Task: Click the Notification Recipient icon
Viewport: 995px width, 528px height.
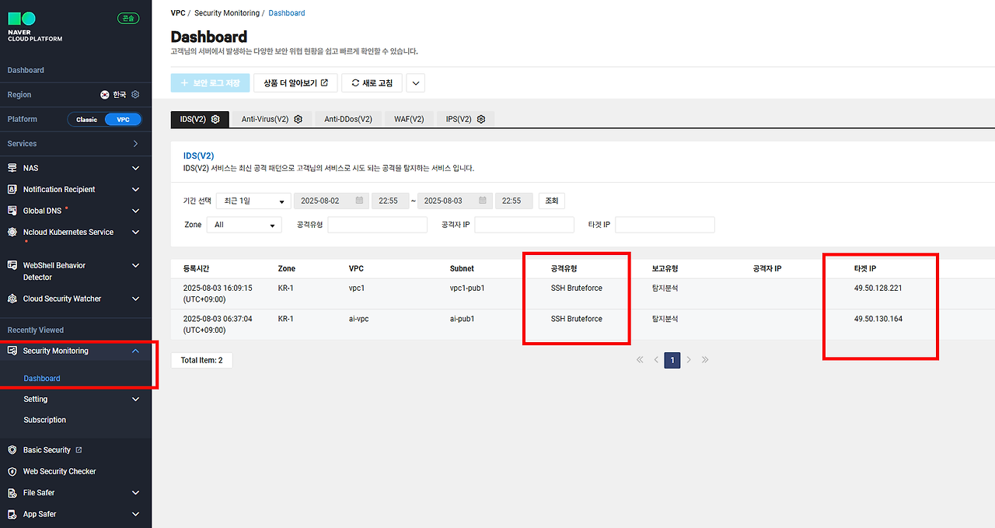Action: (12, 189)
